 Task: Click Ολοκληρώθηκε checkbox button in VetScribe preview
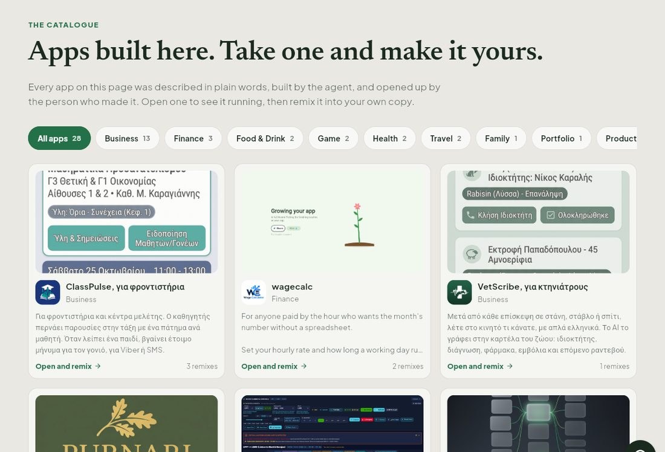[x=577, y=215]
